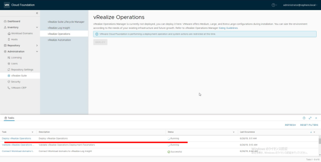Click the vRealize Suite icon
The width and height of the screenshot is (321, 162).
9,76
